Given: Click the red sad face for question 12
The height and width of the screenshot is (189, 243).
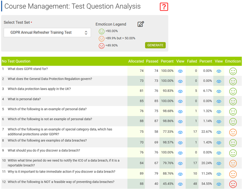Looking at the screenshot, I should (x=233, y=183).
